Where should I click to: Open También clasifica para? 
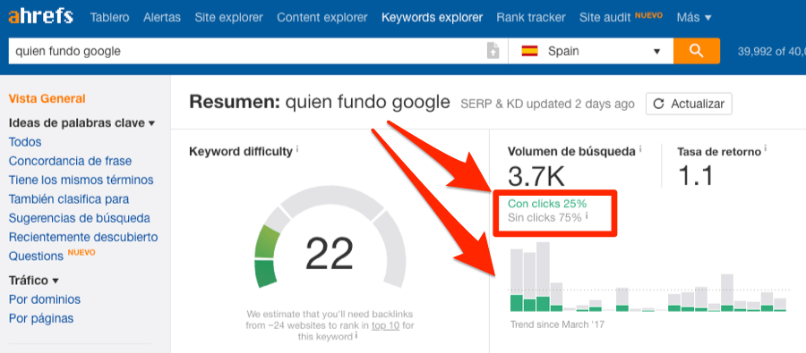click(69, 199)
